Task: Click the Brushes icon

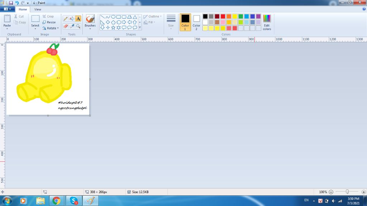Action: pos(90,19)
